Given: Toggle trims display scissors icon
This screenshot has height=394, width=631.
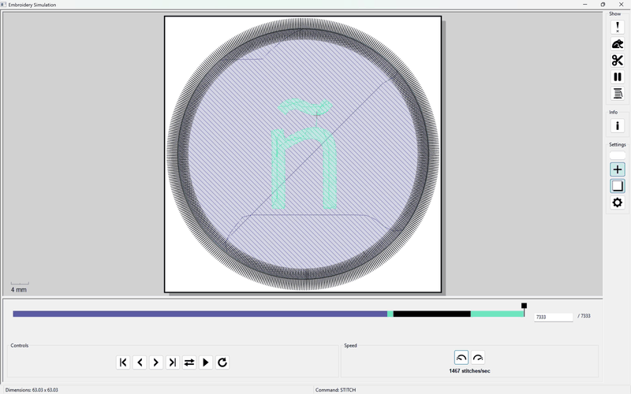Looking at the screenshot, I should point(618,61).
